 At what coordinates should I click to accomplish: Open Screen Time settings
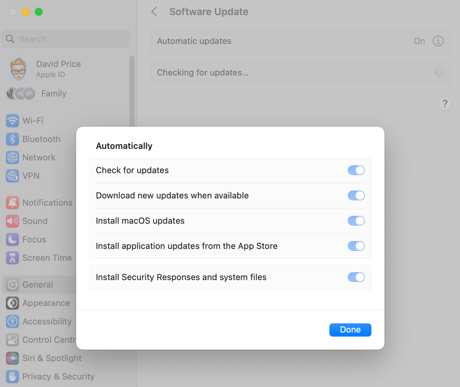(47, 258)
